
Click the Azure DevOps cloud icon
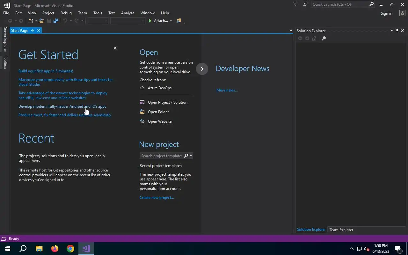[142, 88]
